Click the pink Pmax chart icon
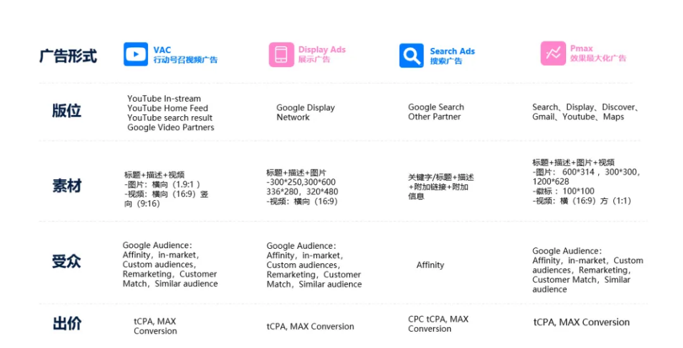683x348 pixels. 553,54
